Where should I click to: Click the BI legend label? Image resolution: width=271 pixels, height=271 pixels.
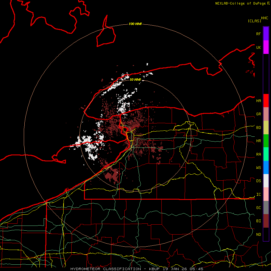tap(258, 221)
